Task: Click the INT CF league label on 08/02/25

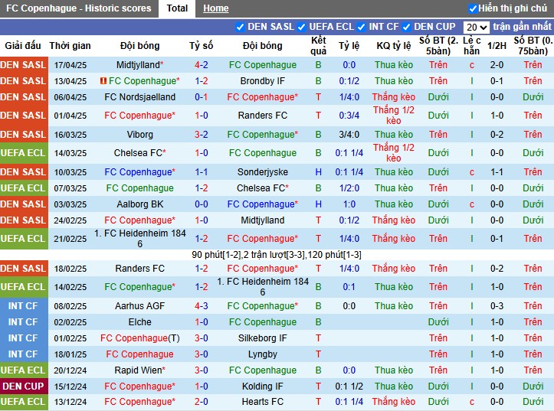Action: (23, 306)
